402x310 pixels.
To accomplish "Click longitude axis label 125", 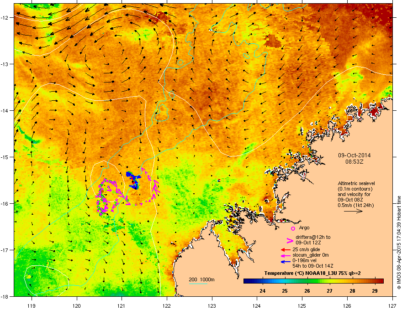I will click(x=302, y=305).
